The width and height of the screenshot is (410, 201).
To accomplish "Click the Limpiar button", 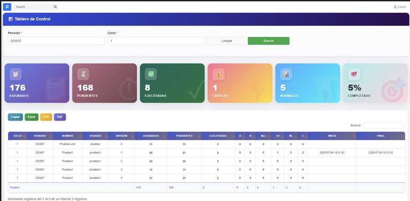I will pyautogui.click(x=227, y=41).
